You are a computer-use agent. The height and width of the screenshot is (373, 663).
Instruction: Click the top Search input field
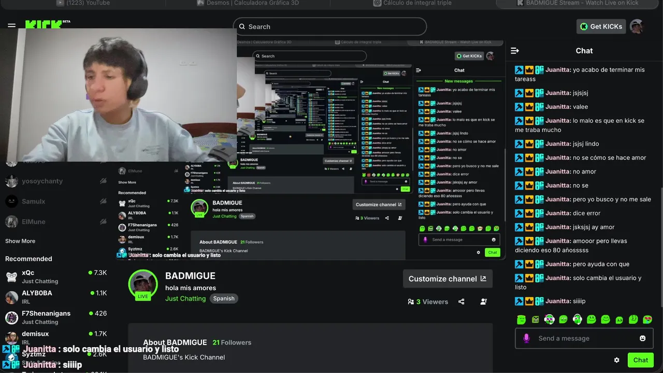point(330,26)
